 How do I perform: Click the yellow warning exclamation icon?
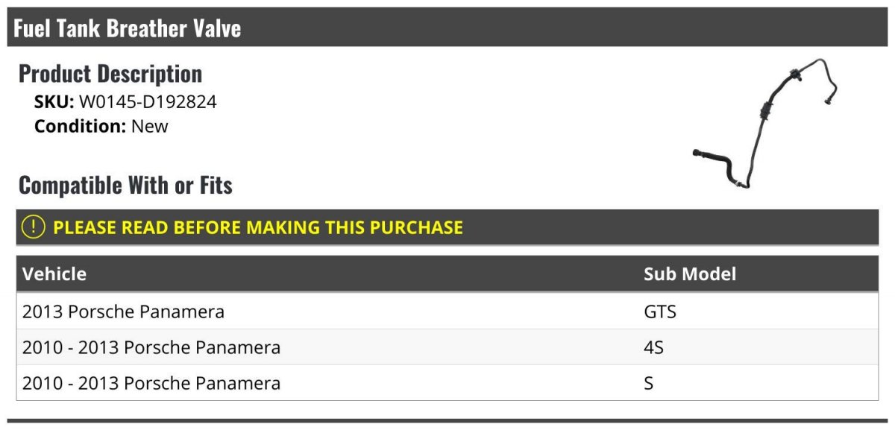point(34,227)
